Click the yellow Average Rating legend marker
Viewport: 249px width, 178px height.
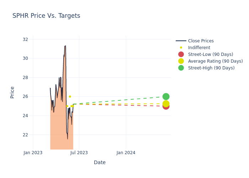[x=181, y=61]
